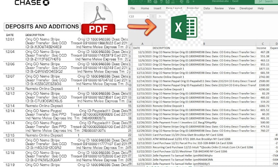Click 'ID:St-H4G3I5H3O5R2' in the PDF
Image resolution: width=278 pixels, height=167 pixels.
coord(43,148)
